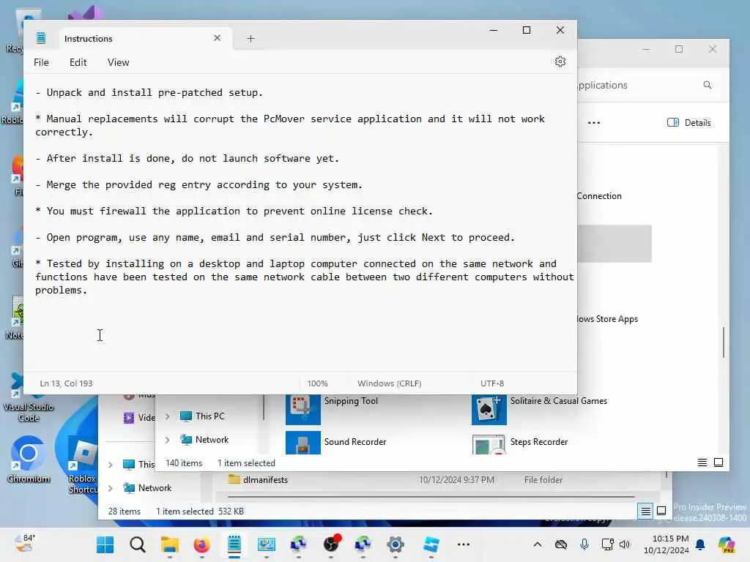Show hidden system tray icons
This screenshot has height=562, width=750.
(538, 544)
